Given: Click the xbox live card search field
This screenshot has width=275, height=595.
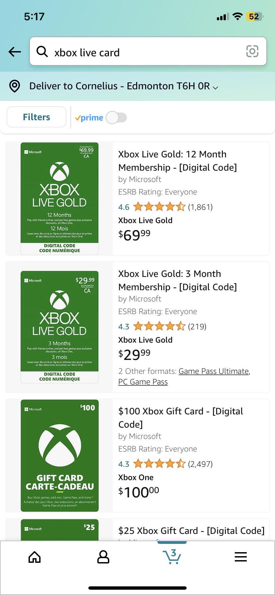Looking at the screenshot, I should 146,52.
